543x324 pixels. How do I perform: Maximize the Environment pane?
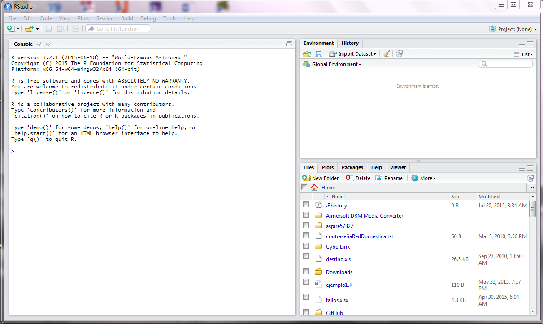[530, 44]
